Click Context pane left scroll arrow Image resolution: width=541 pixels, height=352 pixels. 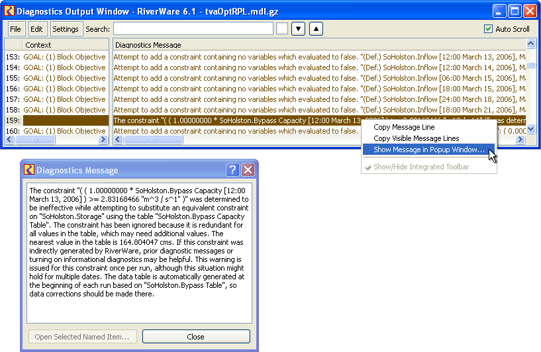pyautogui.click(x=9, y=140)
